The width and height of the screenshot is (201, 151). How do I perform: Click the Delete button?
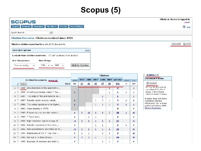click(x=23, y=84)
